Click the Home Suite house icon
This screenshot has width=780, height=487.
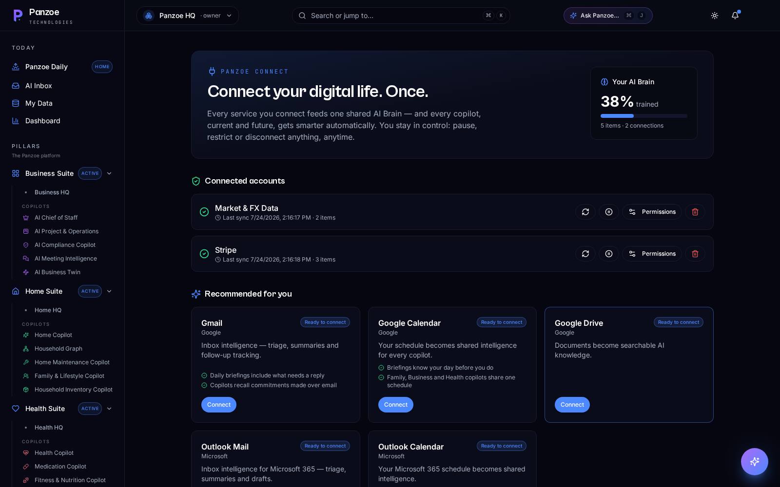coord(16,291)
